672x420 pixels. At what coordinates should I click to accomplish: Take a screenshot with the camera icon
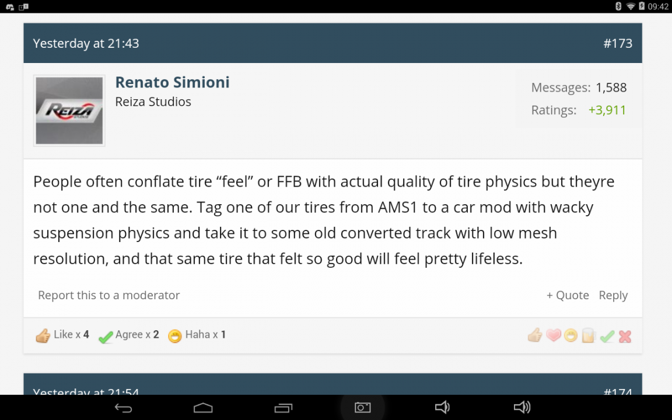[362, 408]
